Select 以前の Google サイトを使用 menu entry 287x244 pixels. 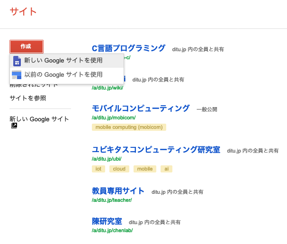coord(67,75)
